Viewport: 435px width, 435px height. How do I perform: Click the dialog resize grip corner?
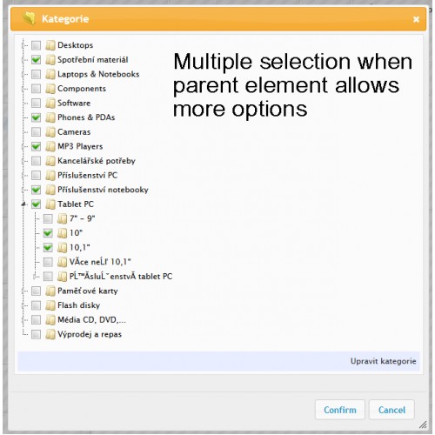(423, 425)
